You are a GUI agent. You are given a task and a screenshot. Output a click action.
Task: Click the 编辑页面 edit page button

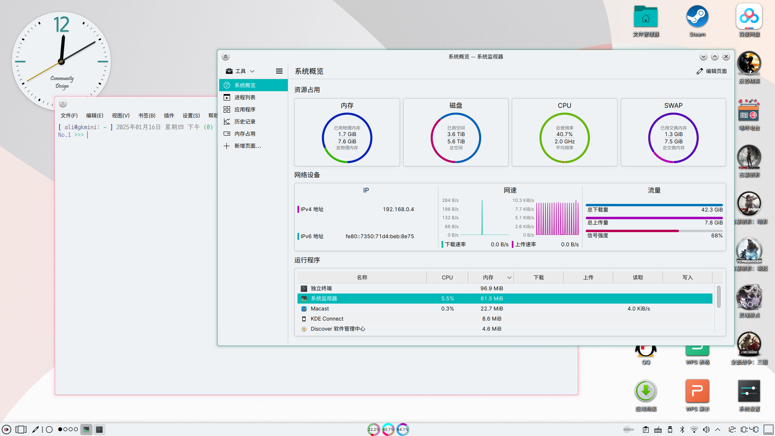point(712,71)
